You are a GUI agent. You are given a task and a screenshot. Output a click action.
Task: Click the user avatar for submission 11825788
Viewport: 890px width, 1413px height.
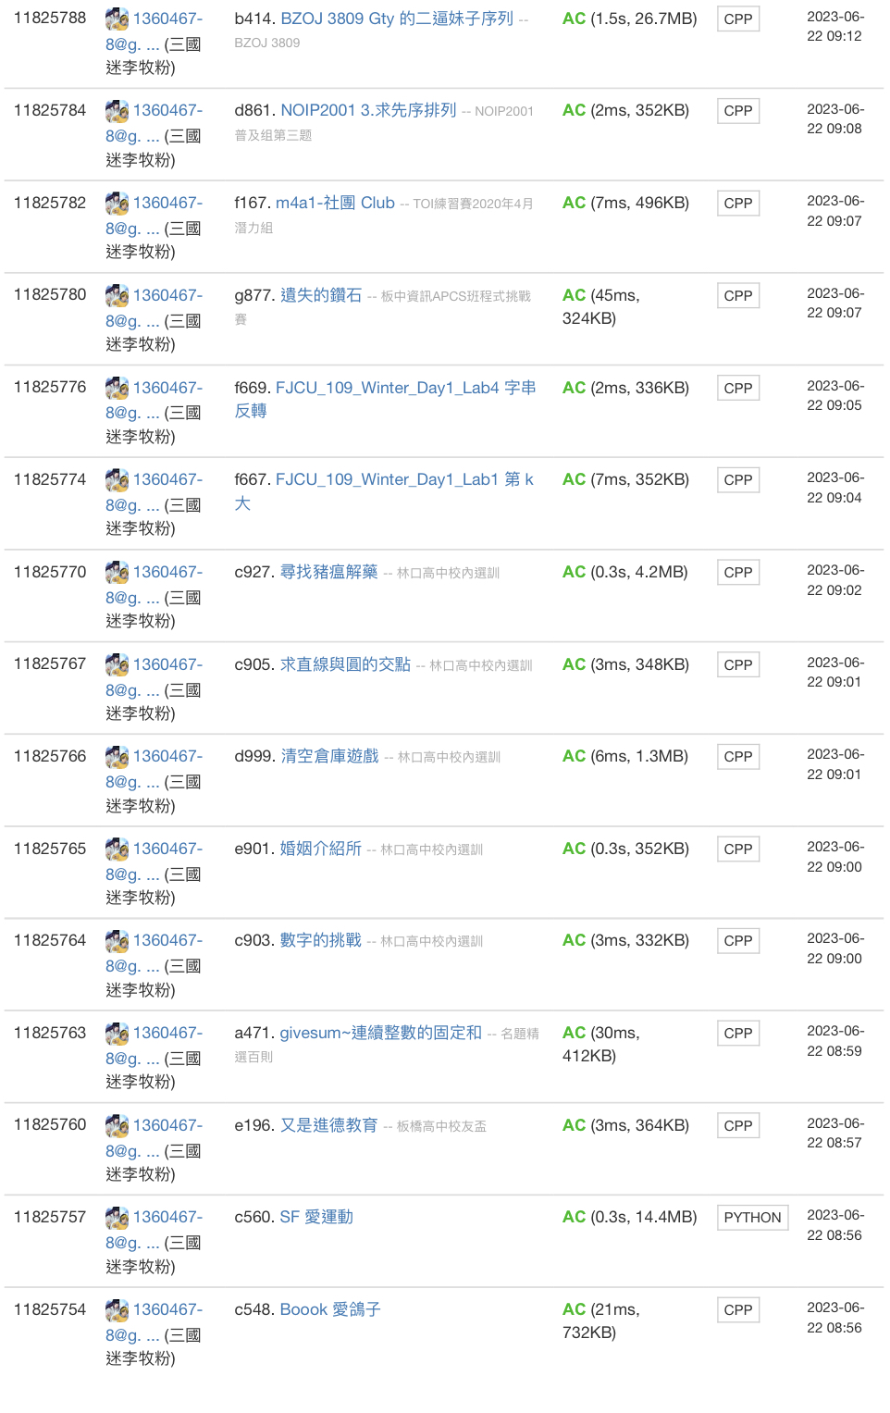[117, 19]
